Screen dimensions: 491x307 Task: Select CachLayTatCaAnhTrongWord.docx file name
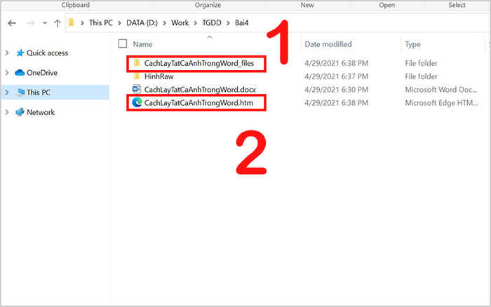tap(200, 90)
